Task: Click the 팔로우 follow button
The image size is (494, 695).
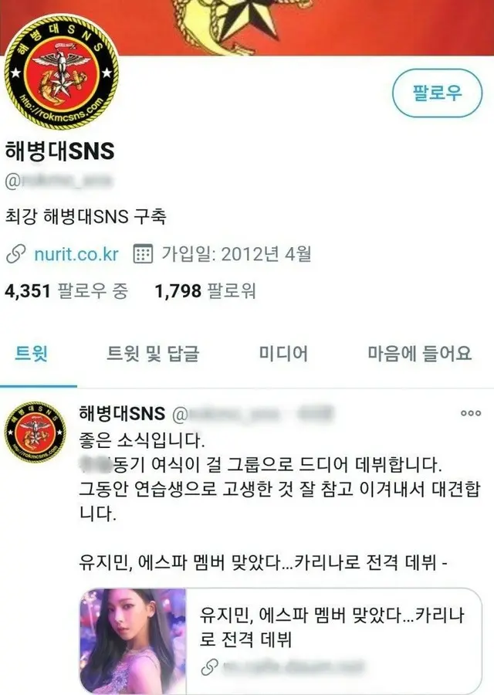Action: (x=437, y=93)
